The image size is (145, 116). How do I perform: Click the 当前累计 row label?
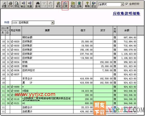[27, 111]
